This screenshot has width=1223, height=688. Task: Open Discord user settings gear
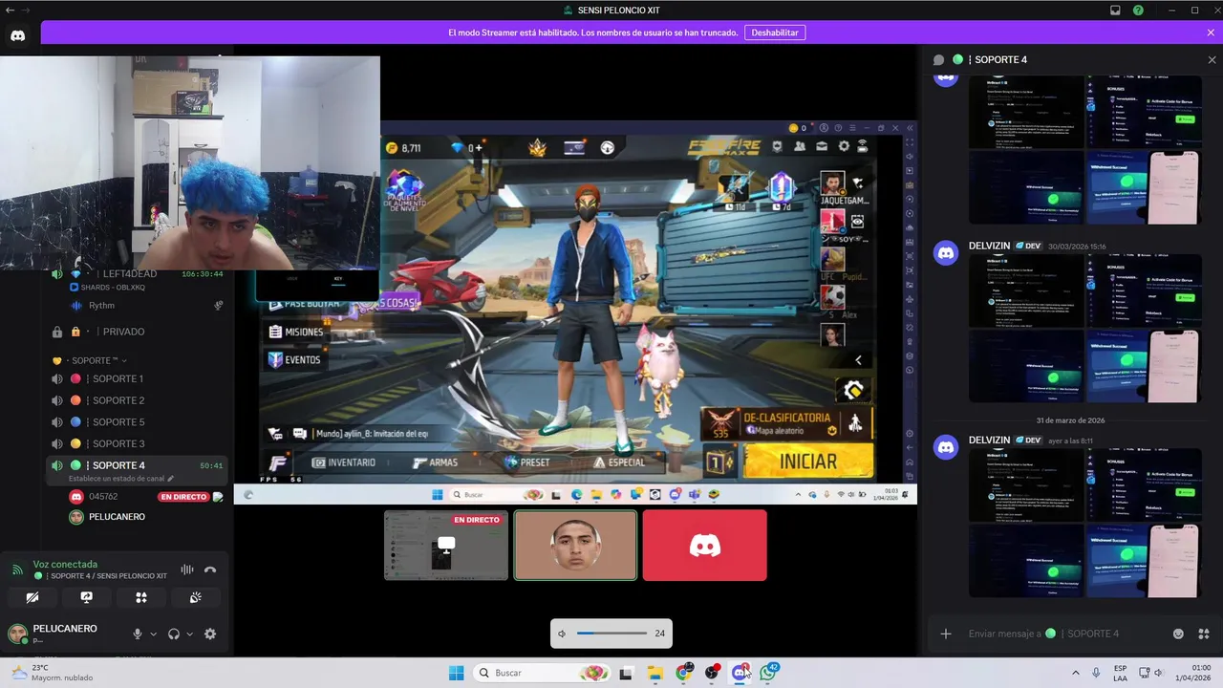tap(210, 634)
